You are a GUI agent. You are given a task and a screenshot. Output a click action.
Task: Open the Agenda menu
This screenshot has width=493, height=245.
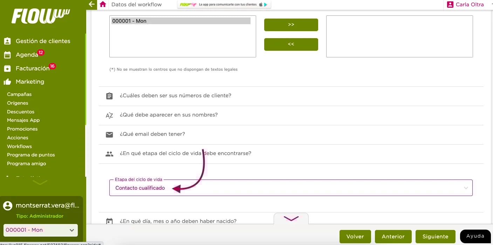(27, 55)
